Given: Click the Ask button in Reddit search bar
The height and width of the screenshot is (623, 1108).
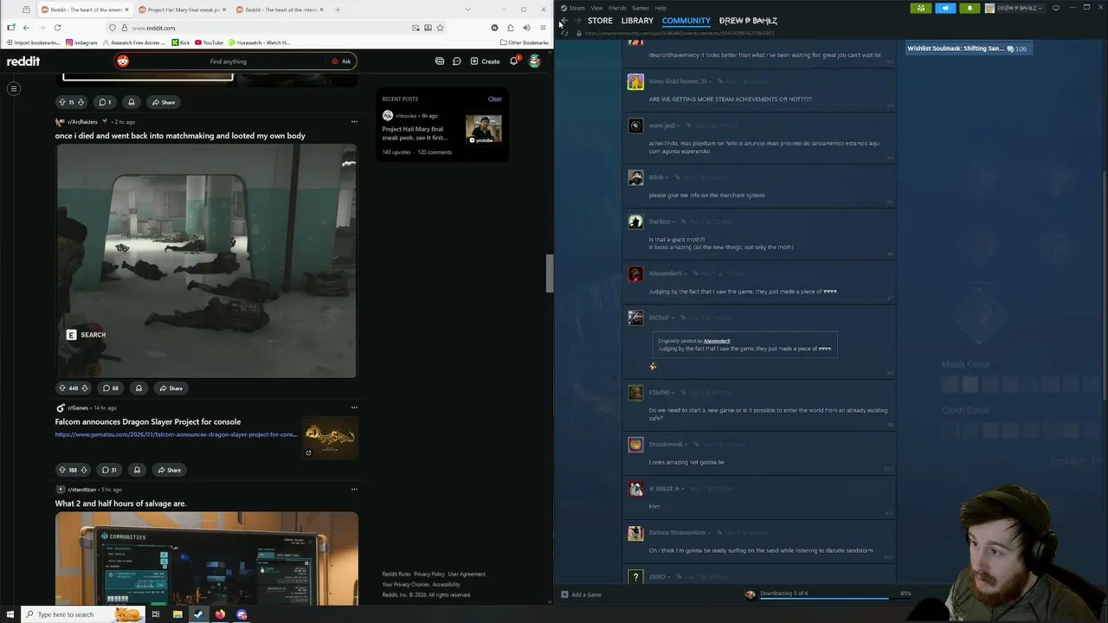Looking at the screenshot, I should pos(341,61).
